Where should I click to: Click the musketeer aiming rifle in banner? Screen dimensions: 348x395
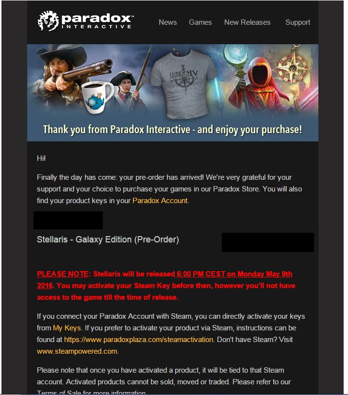tap(68, 76)
